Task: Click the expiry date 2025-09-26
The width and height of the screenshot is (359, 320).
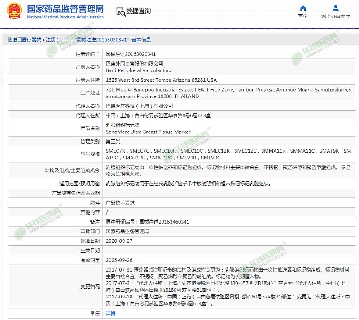Action: pyautogui.click(x=118, y=260)
